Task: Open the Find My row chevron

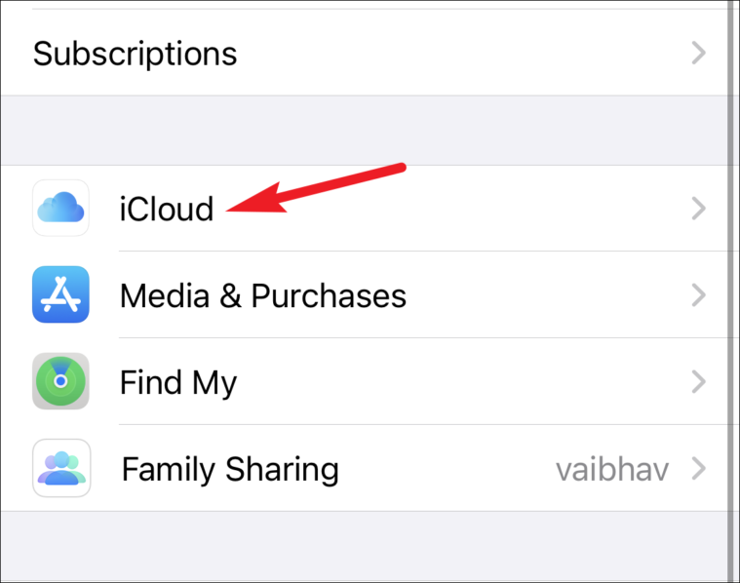Action: pyautogui.click(x=698, y=382)
